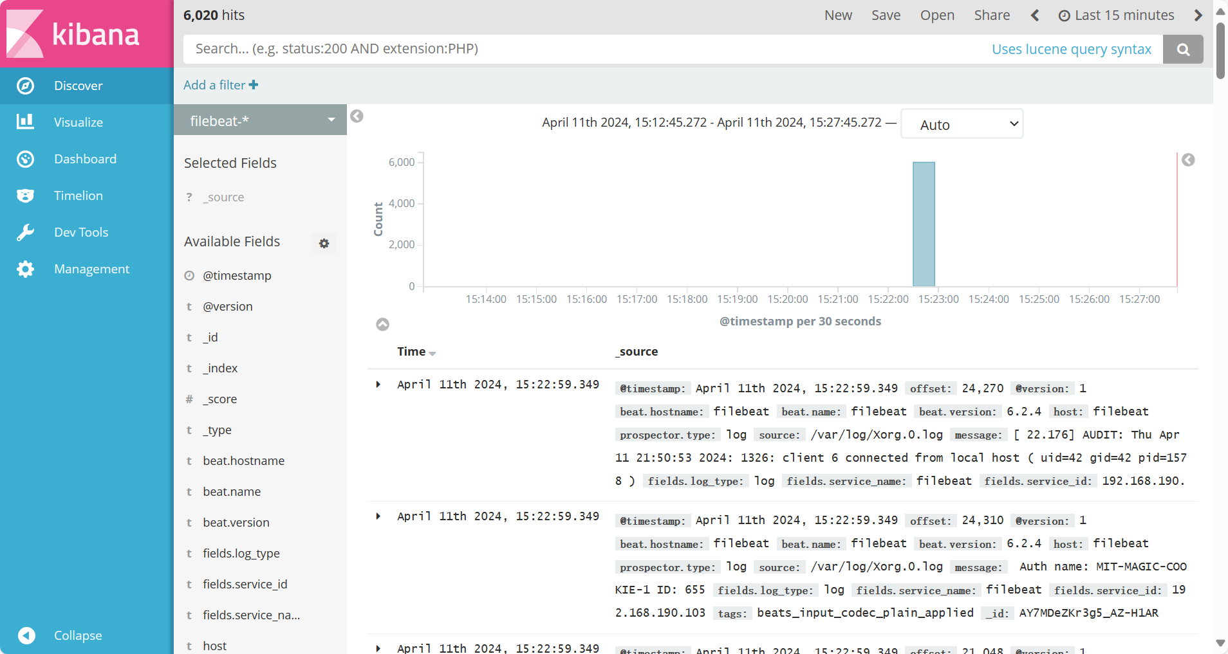The height and width of the screenshot is (654, 1228).
Task: Select the fields.log_type available field
Action: 241,553
